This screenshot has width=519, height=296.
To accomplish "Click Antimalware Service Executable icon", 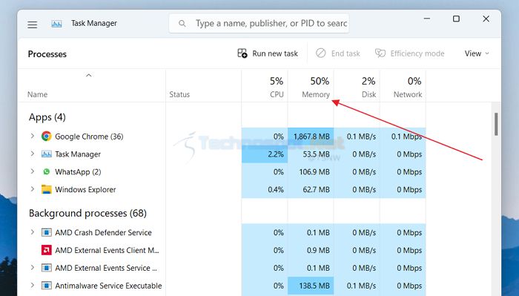I will click(x=46, y=286).
